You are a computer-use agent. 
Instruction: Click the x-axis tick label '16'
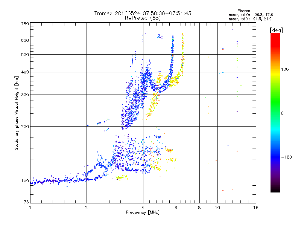[x=256, y=208]
